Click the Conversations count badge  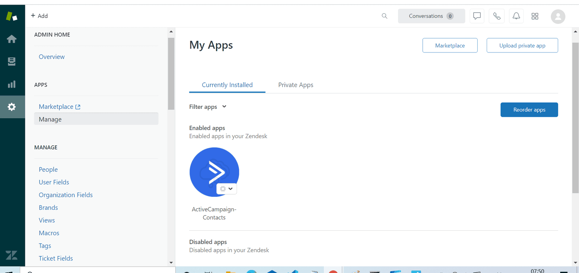click(x=450, y=16)
